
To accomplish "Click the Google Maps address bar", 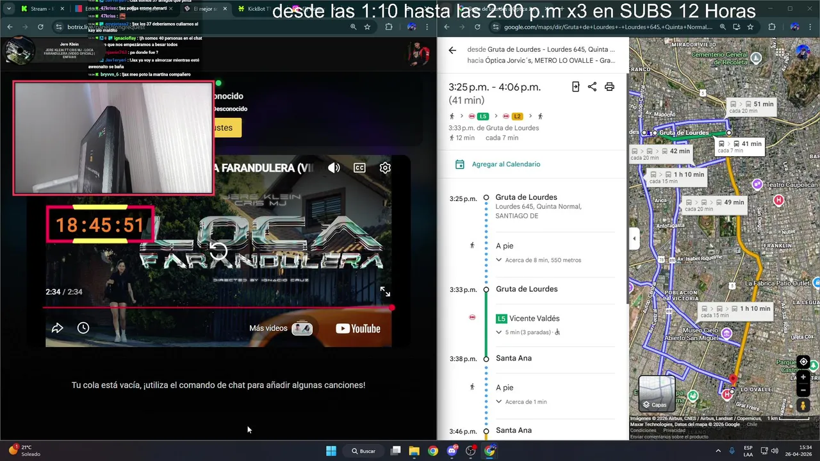I will [607, 27].
